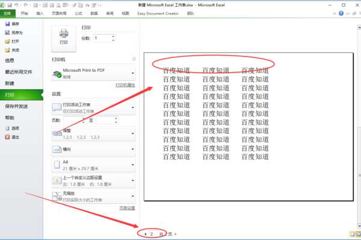Click the blue help question mark icon

[341, 13]
